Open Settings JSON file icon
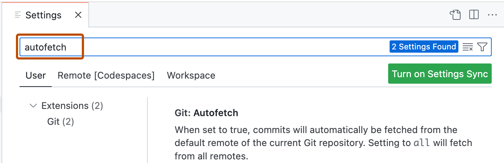The height and width of the screenshot is (163, 504). [455, 15]
